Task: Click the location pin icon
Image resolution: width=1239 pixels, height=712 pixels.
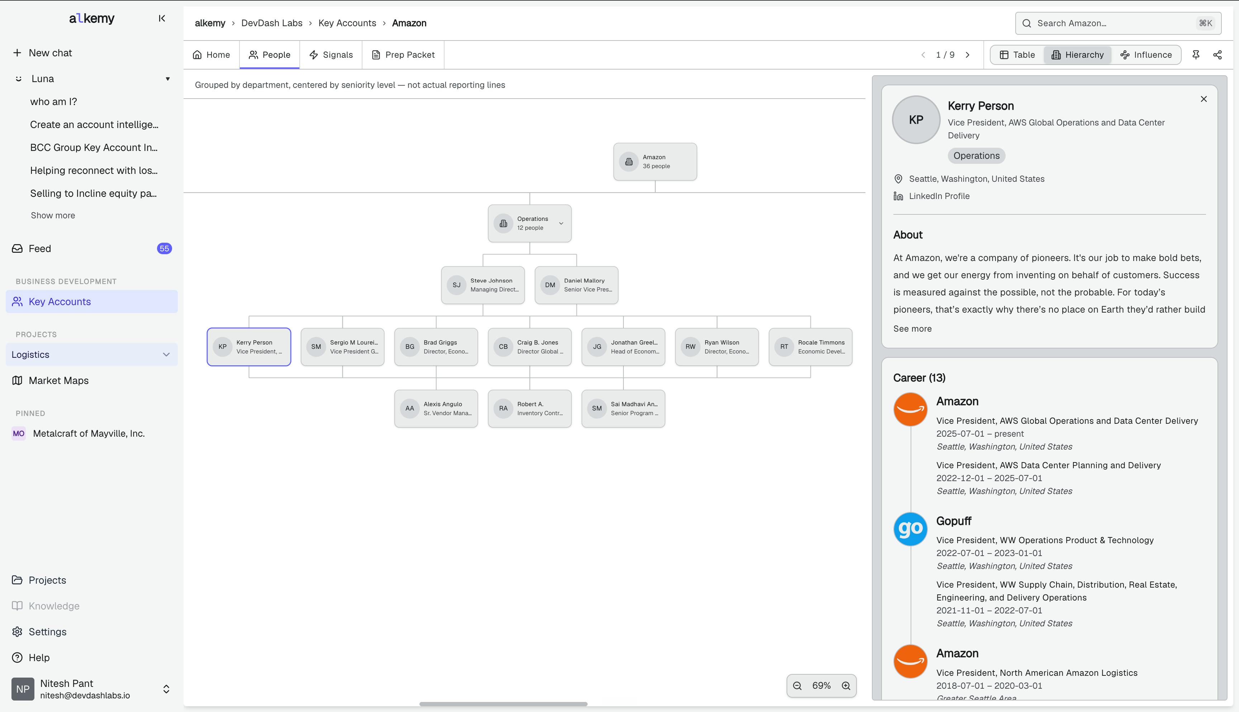Action: coord(898,179)
